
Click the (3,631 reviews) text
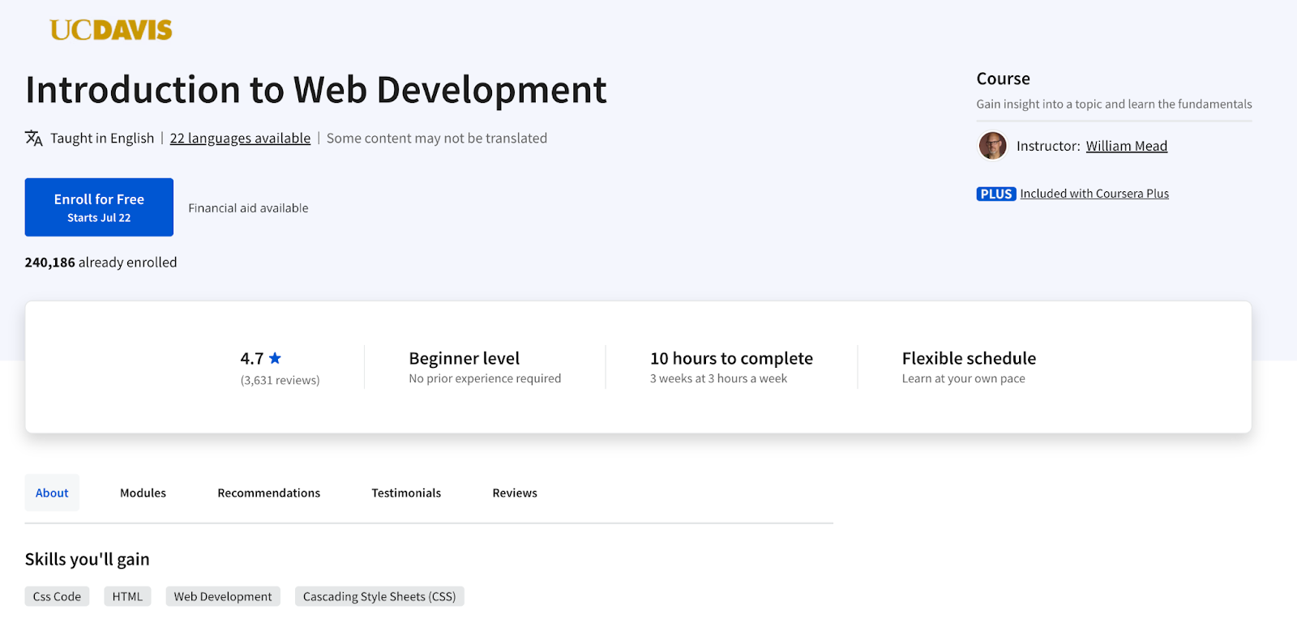pyautogui.click(x=280, y=380)
